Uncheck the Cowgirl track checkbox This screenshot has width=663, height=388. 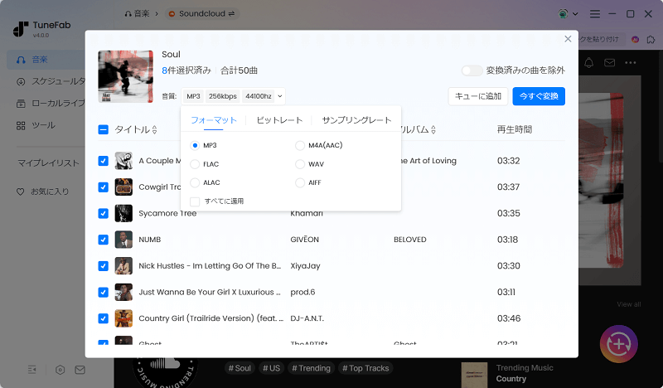tap(103, 187)
